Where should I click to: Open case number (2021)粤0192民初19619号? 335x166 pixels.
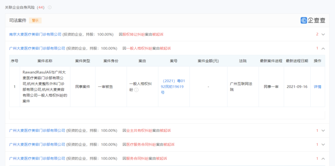[x=172, y=87]
